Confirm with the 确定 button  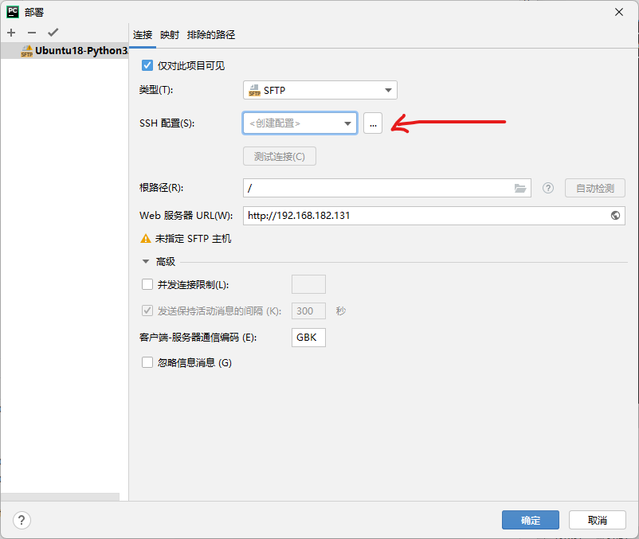click(531, 520)
